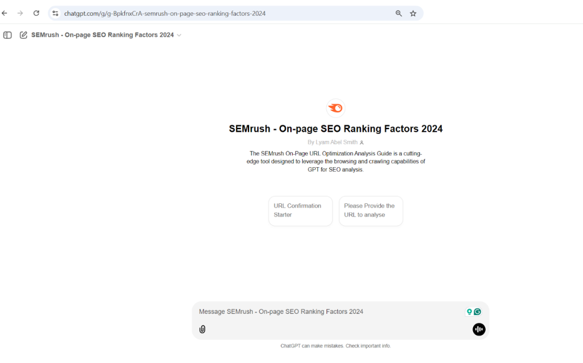Click the 'SEMrush - On-page SEO Ranking Factors 2024' heading
This screenshot has height=363, width=583.
[336, 128]
